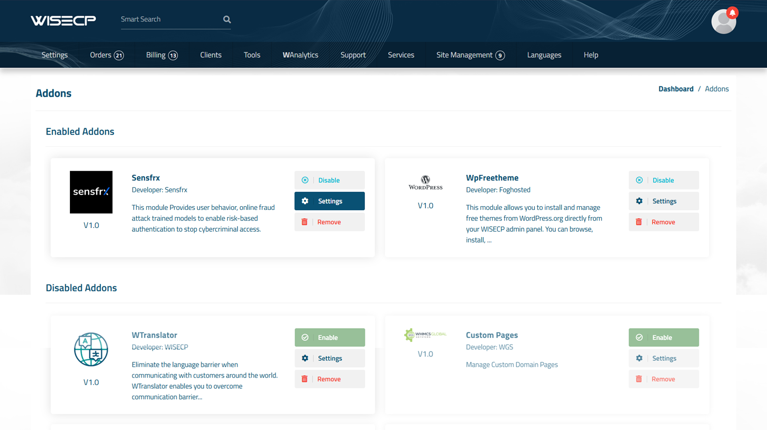
Task: Click the Orders count badge 21
Action: (x=119, y=55)
